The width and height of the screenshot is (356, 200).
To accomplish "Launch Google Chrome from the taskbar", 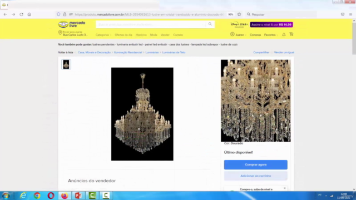I will 37,196.
